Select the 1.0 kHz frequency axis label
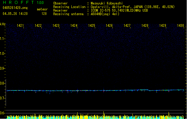187x119 pixels. [x=3, y=54]
